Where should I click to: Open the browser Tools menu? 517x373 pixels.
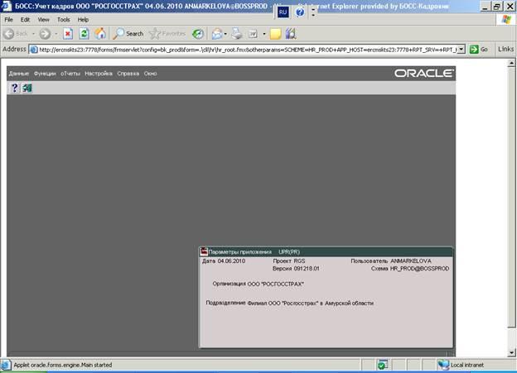tap(63, 19)
